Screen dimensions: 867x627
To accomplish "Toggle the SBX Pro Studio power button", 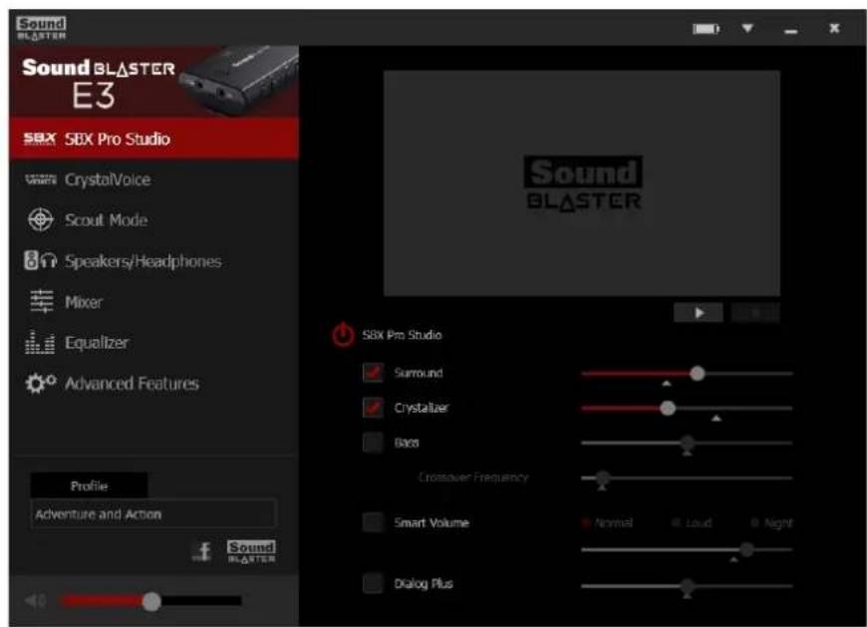I will [343, 335].
